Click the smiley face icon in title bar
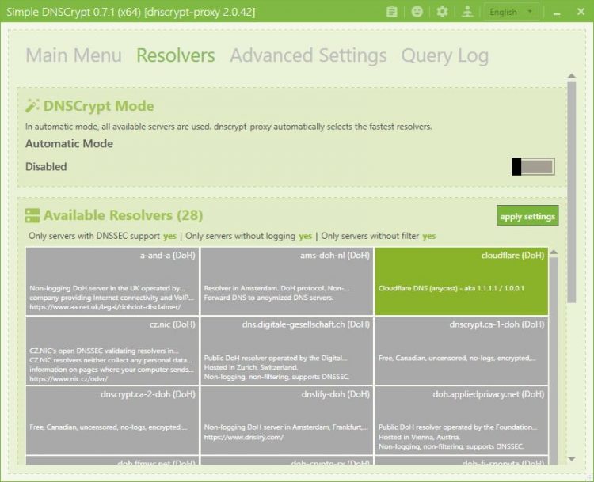This screenshot has height=482, width=594. coord(417,12)
